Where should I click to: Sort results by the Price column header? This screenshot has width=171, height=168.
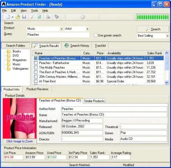click(x=100, y=53)
